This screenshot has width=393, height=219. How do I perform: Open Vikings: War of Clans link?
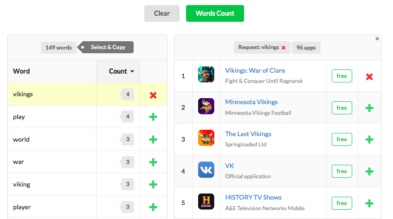255,70
